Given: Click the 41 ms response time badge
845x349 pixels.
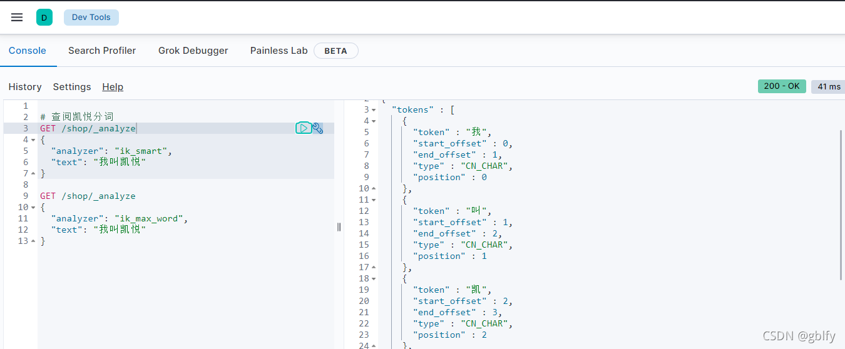Looking at the screenshot, I should click(x=829, y=86).
